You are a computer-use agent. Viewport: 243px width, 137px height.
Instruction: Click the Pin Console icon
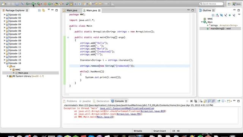(x=219, y=101)
